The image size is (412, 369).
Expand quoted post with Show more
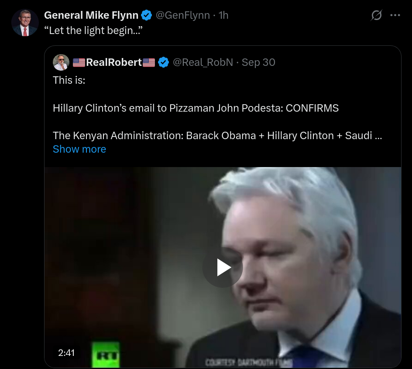(79, 149)
